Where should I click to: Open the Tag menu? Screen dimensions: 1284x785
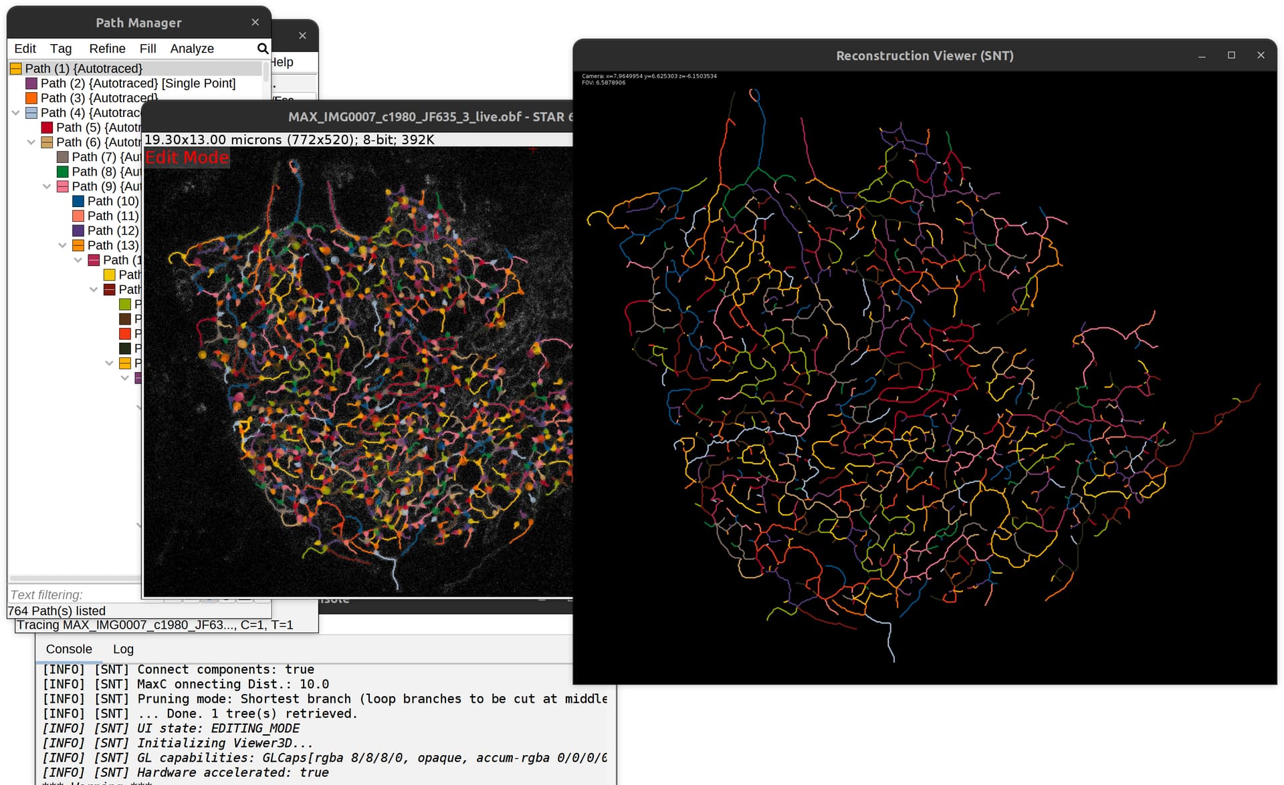60,48
